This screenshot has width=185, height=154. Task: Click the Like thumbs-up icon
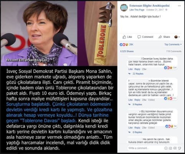click(x=124, y=37)
